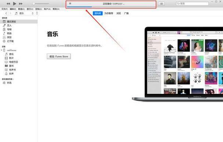This screenshot has width=223, height=142.
Task: Expand the 音乐播放列表 playlists section header
Action: pos(8,79)
